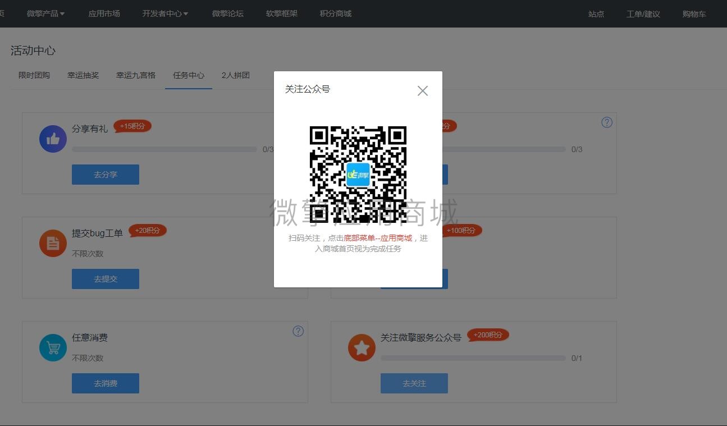
Task: Click the 分享有礼 thumbs-up icon
Action: [53, 139]
